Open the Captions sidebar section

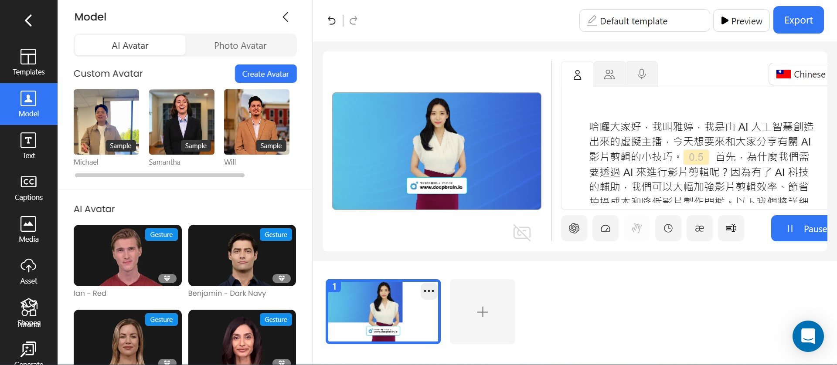tap(29, 188)
